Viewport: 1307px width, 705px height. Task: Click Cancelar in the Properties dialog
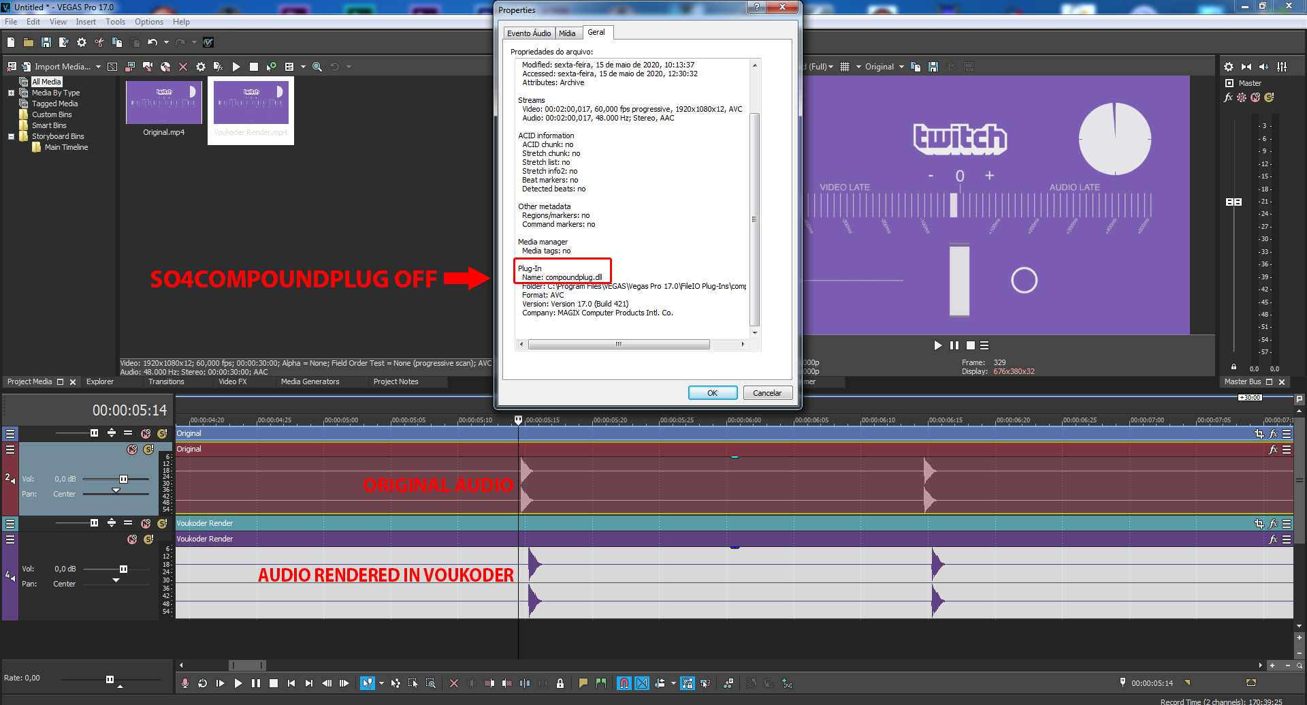tap(767, 393)
